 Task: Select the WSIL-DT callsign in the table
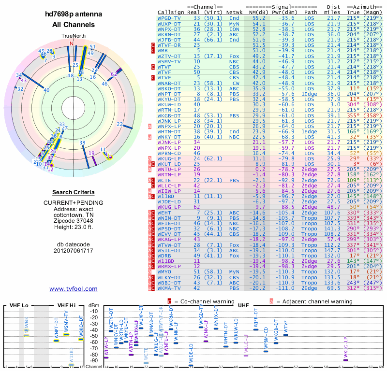point(169,250)
